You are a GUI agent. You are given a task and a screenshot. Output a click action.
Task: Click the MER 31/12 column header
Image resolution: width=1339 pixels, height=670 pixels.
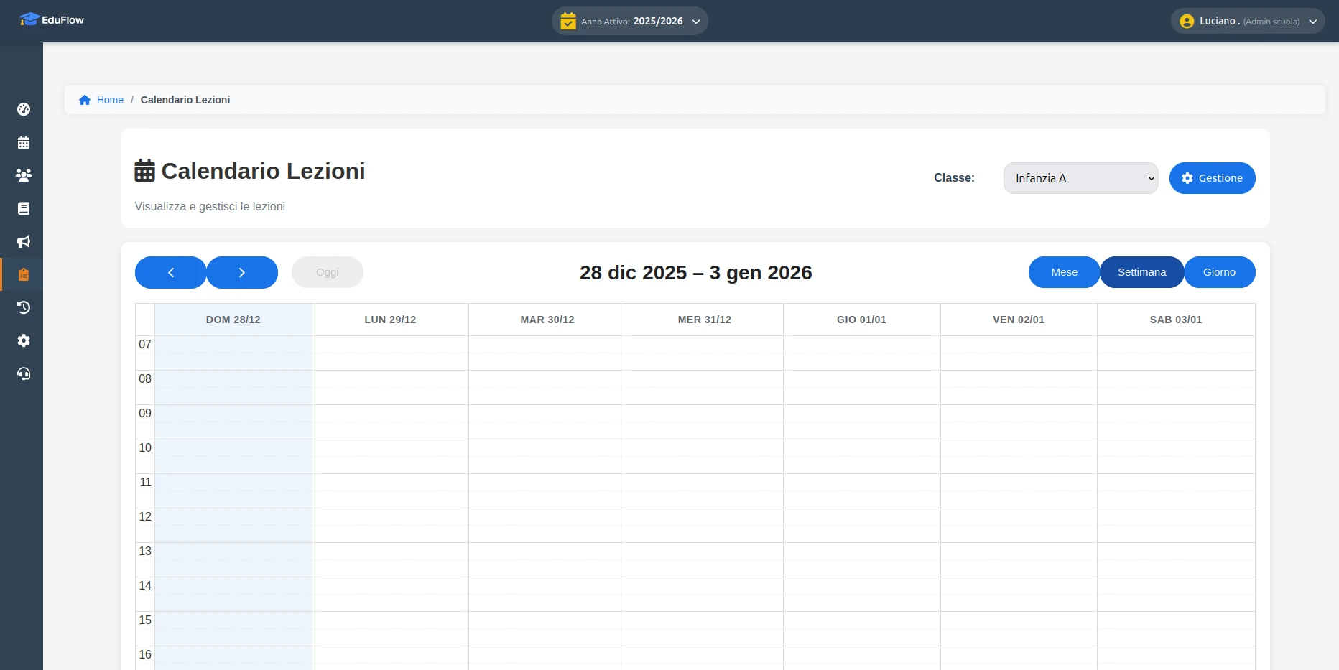tap(705, 320)
